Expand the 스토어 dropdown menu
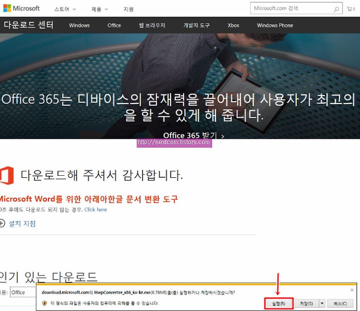360x311 pixels. 65,9
